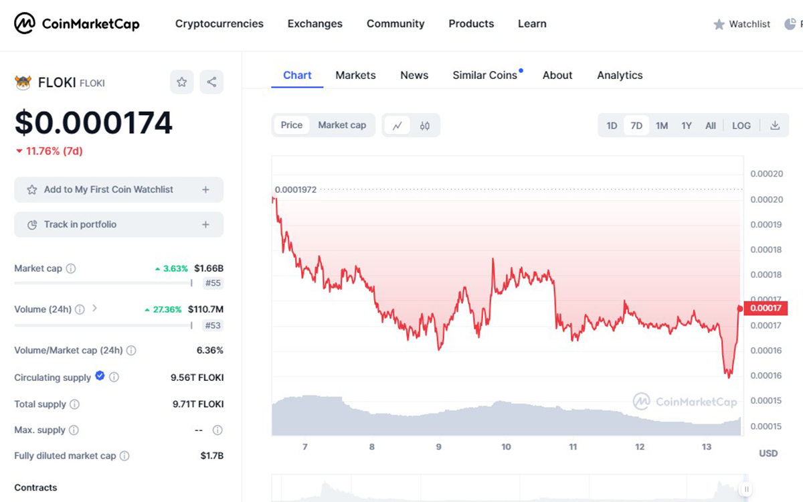This screenshot has height=502, width=803.
Task: Click Max. supply info icon
Action: coord(74,430)
